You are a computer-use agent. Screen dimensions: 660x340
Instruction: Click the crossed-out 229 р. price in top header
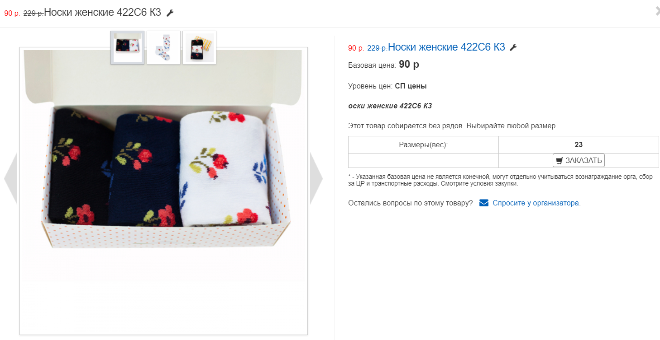33,14
